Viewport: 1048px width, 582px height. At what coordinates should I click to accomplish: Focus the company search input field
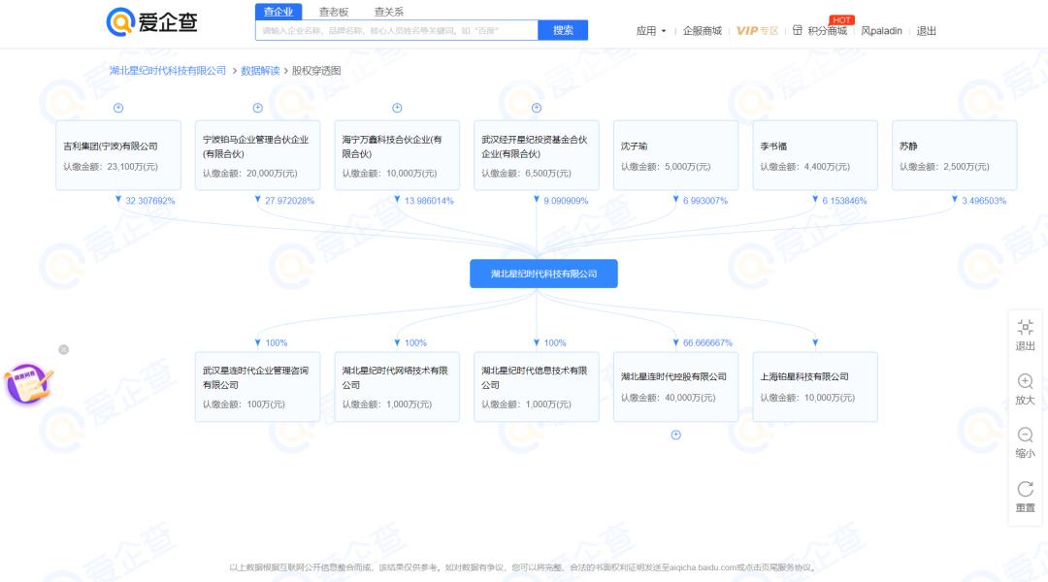[396, 30]
